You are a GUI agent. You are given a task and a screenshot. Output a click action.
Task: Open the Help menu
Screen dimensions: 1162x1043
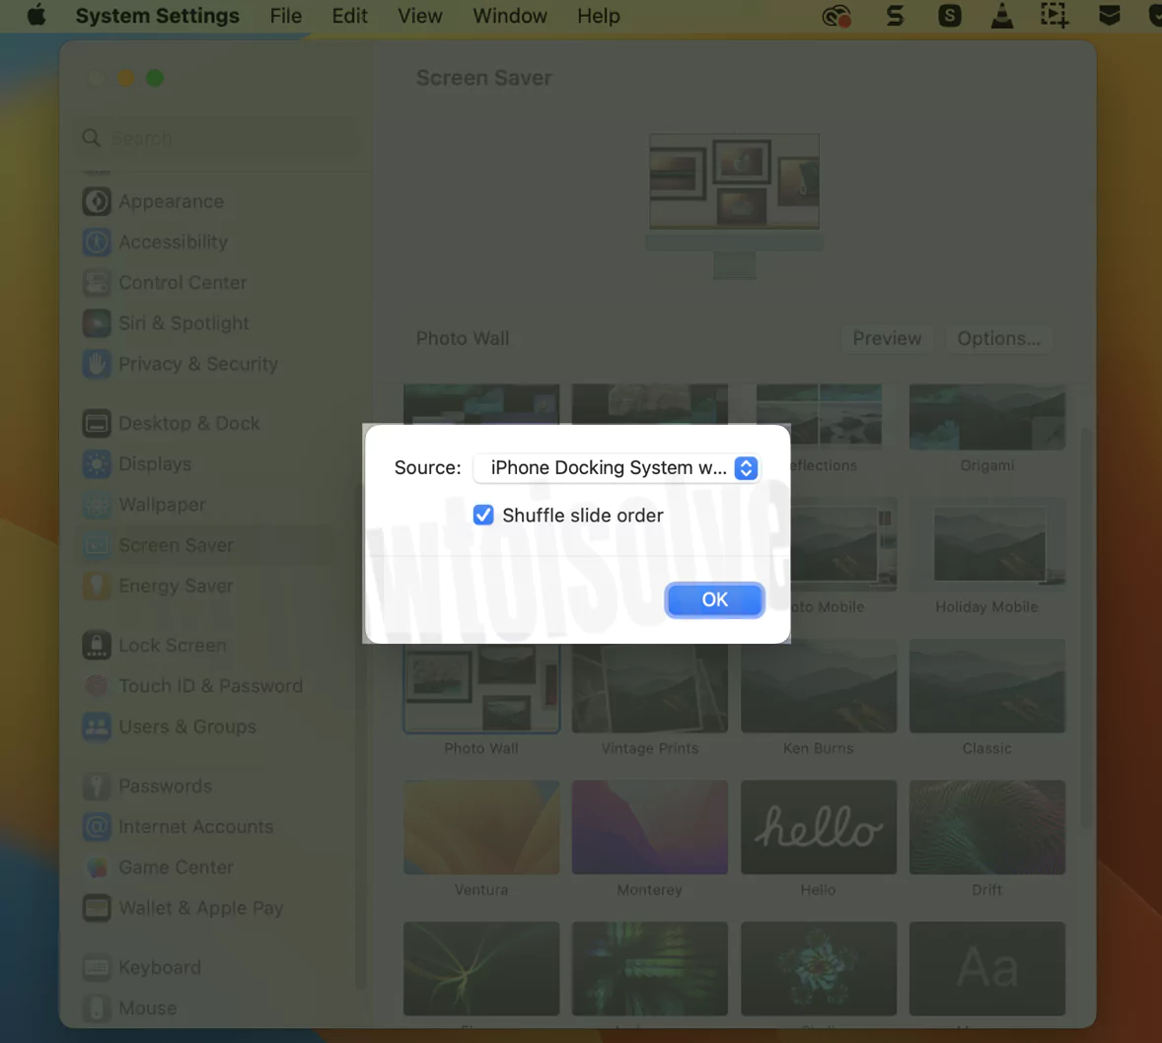click(599, 16)
